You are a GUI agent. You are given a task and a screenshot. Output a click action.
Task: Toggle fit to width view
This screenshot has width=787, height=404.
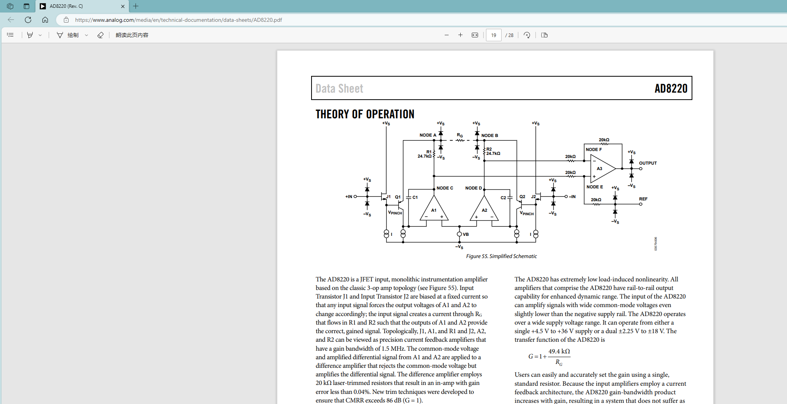coord(475,35)
